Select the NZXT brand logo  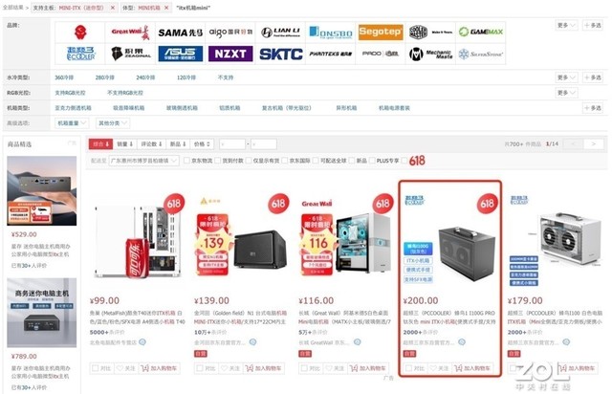230,54
